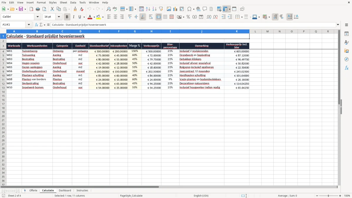Open the Format menu
Viewport: 352px width, 198px height.
[41, 2]
